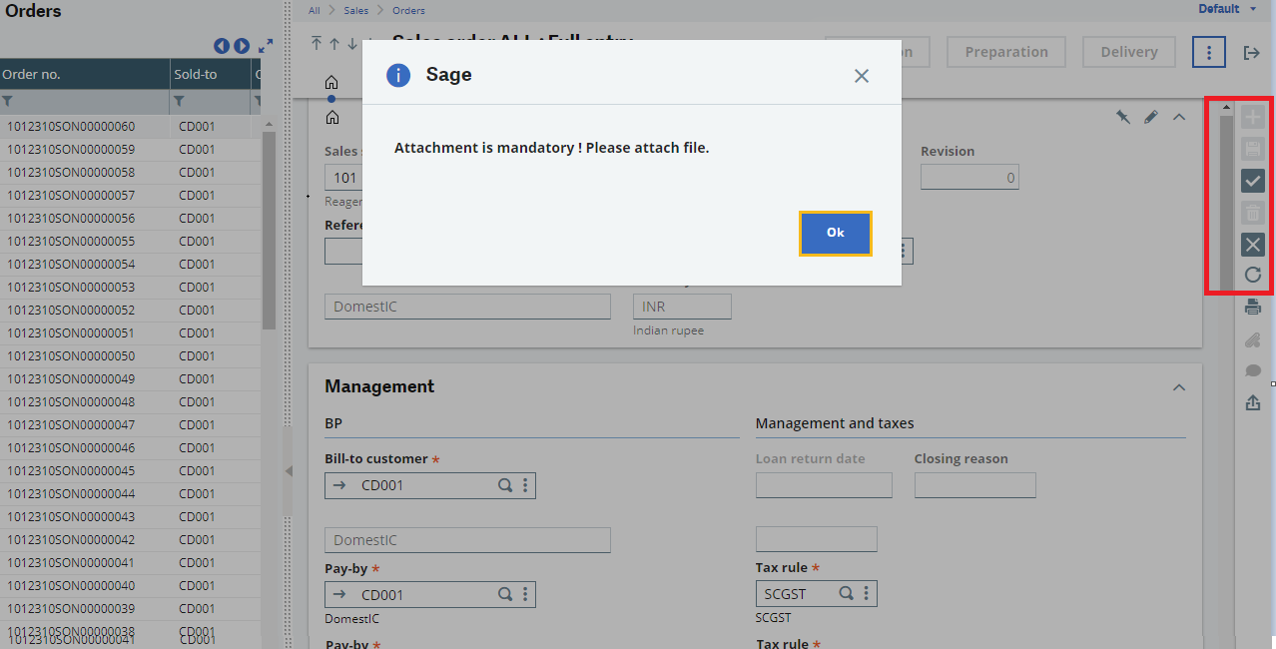Select the print icon
The image size is (1276, 649).
pos(1252,307)
